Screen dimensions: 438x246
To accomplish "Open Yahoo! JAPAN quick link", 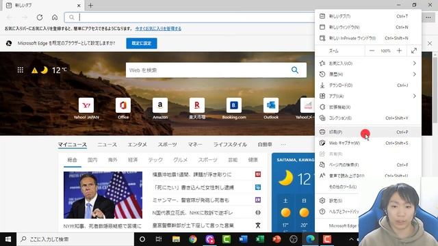I will click(86, 109).
